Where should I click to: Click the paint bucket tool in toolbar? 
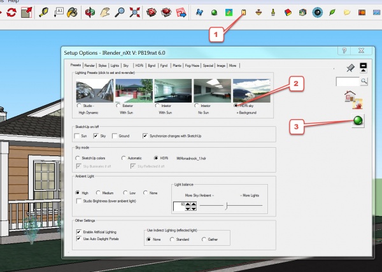(73, 12)
